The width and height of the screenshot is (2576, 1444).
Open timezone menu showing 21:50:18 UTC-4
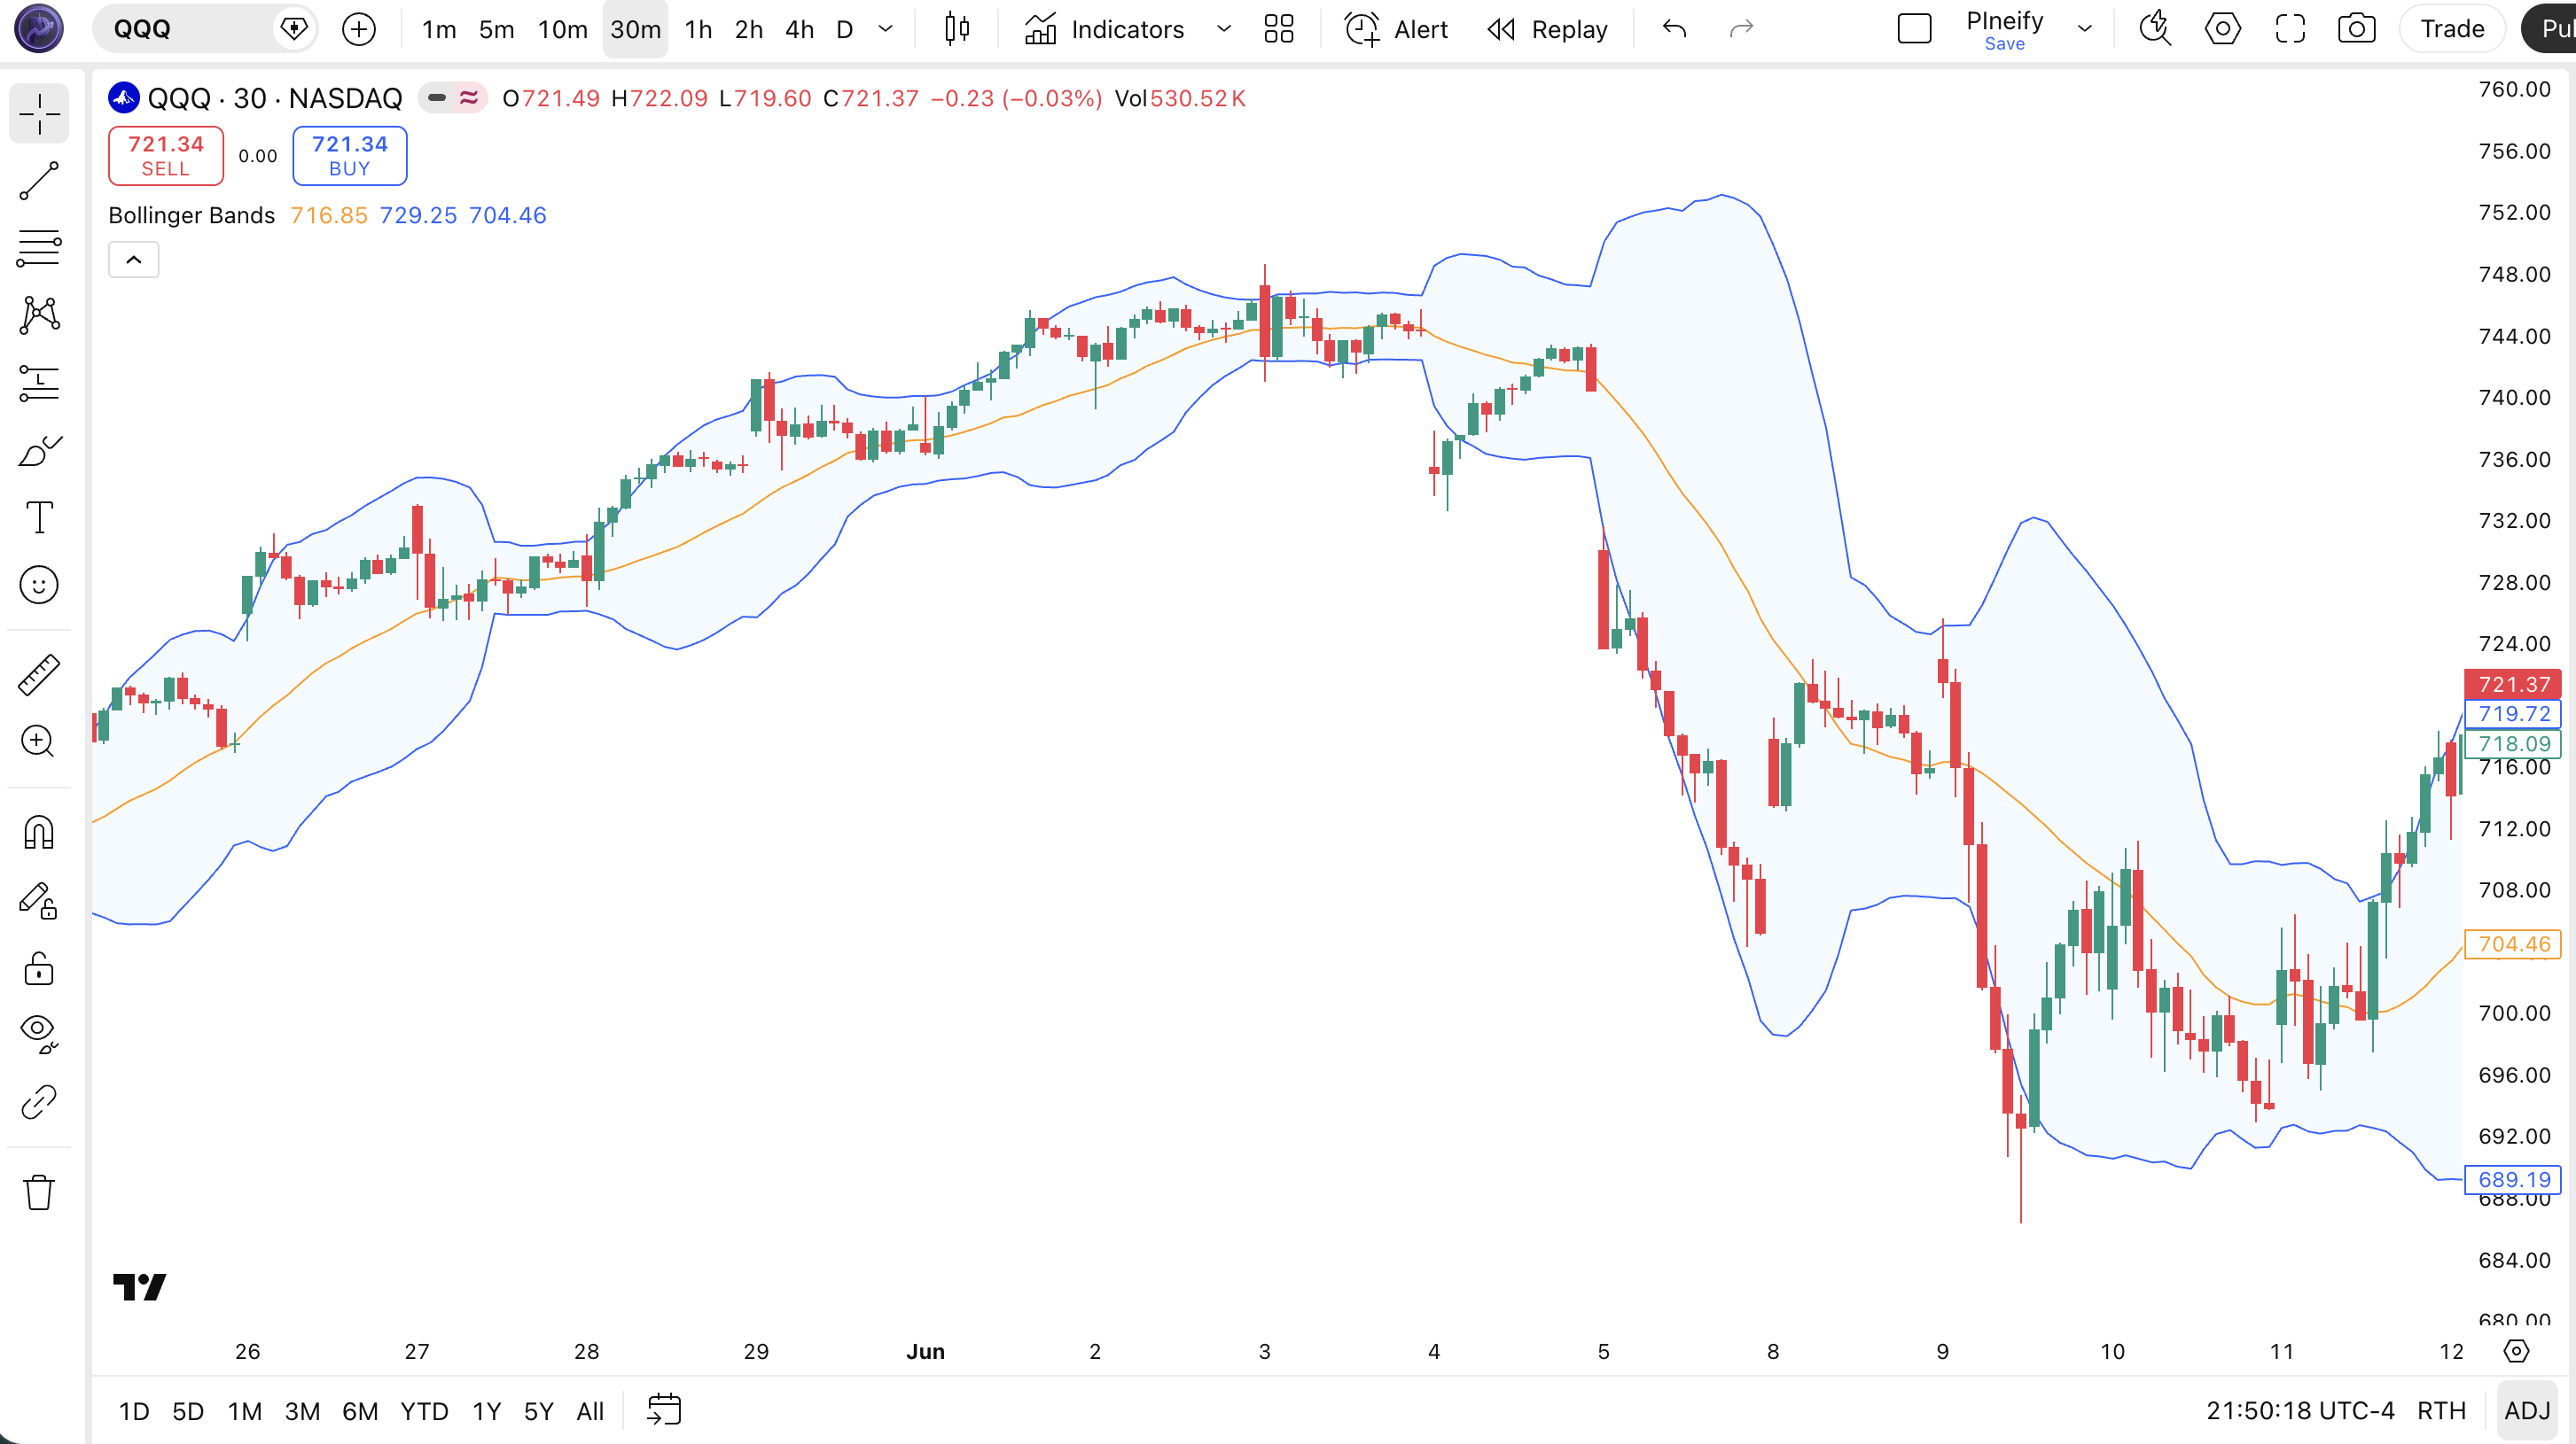(x=2300, y=1411)
